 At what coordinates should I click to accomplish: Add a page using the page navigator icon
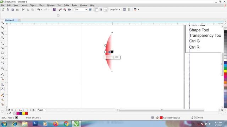[33, 110]
